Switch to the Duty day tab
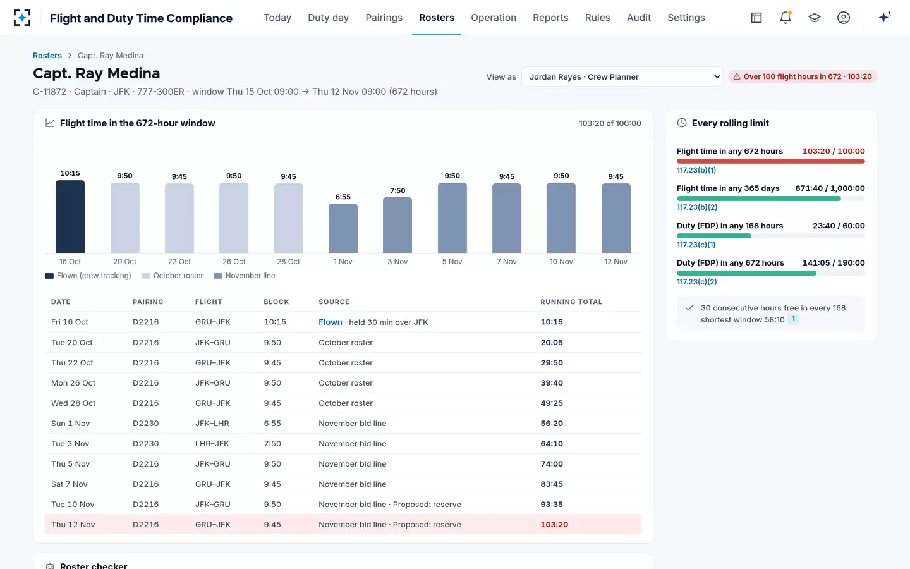The width and height of the screenshot is (910, 569). (x=329, y=18)
